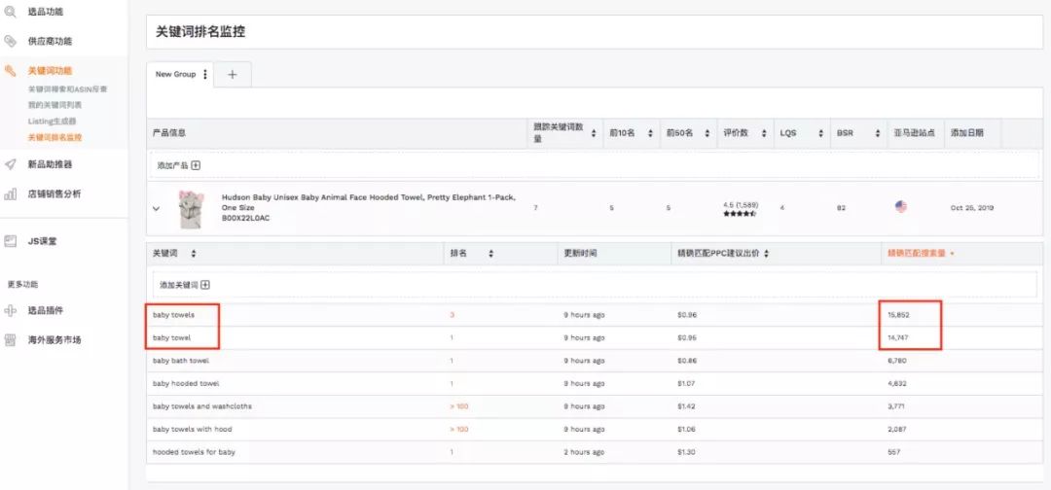Add a new group tab with plus
The height and width of the screenshot is (490, 1051).
click(233, 75)
